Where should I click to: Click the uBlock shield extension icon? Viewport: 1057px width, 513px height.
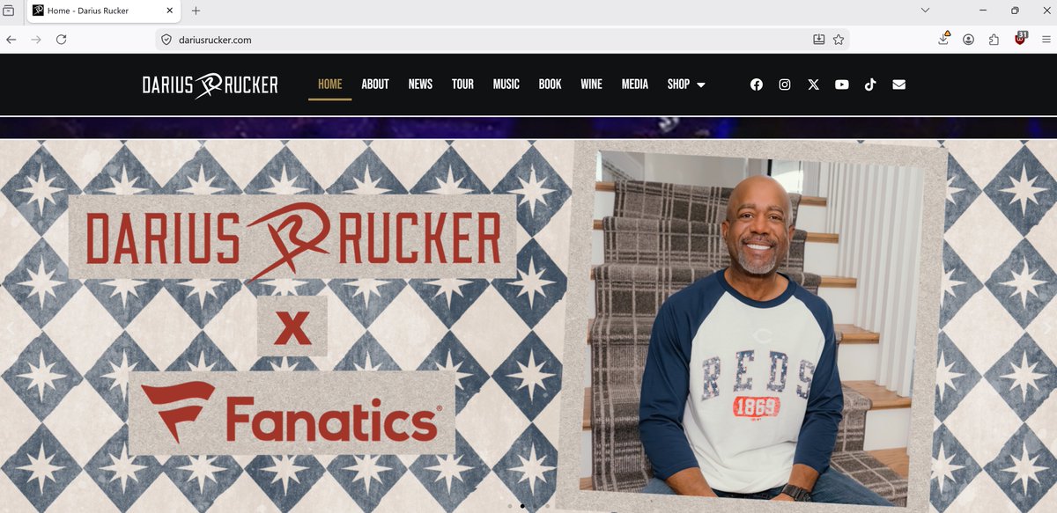(x=1021, y=39)
